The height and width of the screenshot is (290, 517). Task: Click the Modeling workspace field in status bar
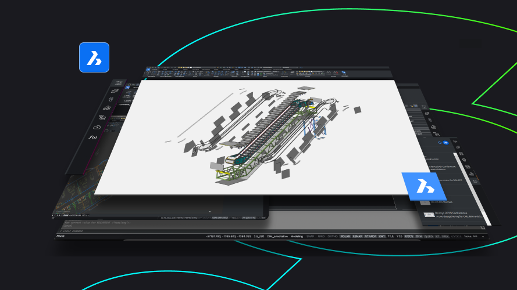tap(297, 237)
